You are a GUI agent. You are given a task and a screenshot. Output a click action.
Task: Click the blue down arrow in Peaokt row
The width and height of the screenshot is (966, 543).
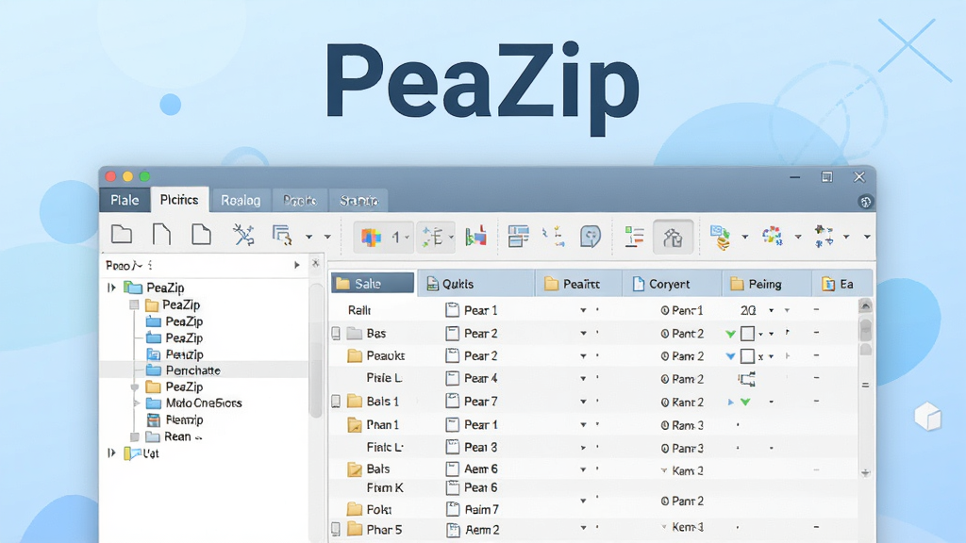tap(730, 356)
